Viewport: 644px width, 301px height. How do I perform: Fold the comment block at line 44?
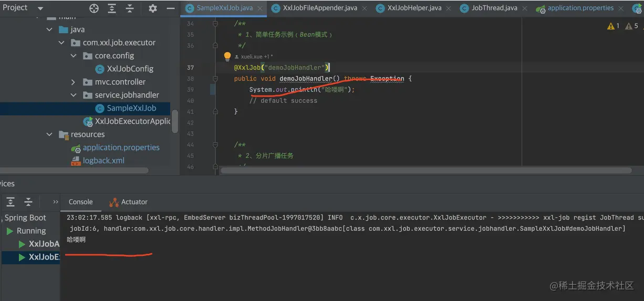[215, 145]
